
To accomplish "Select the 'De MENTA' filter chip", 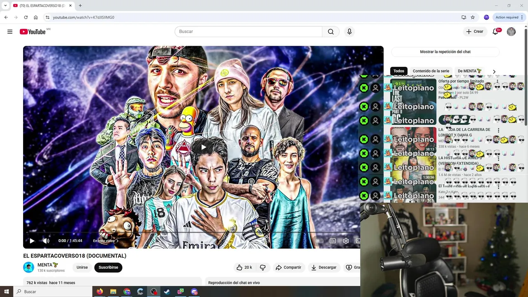I will click(469, 71).
